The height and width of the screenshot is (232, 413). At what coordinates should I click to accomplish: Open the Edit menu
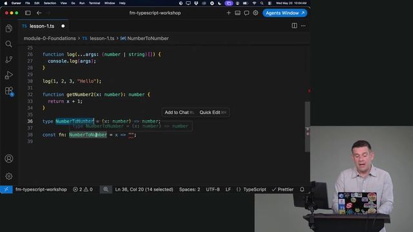click(x=37, y=3)
